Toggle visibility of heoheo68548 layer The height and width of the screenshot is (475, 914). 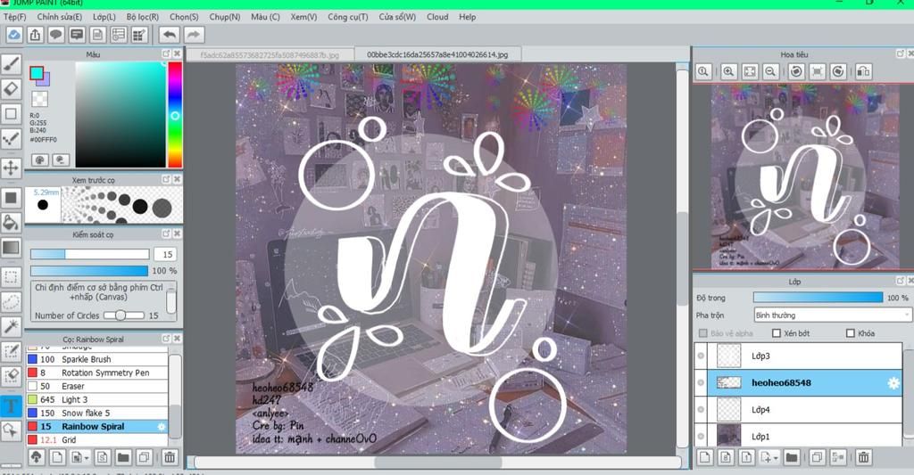coord(701,383)
